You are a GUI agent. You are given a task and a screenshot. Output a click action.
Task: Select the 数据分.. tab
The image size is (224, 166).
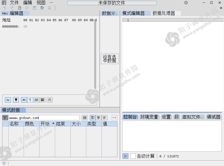click(110, 13)
